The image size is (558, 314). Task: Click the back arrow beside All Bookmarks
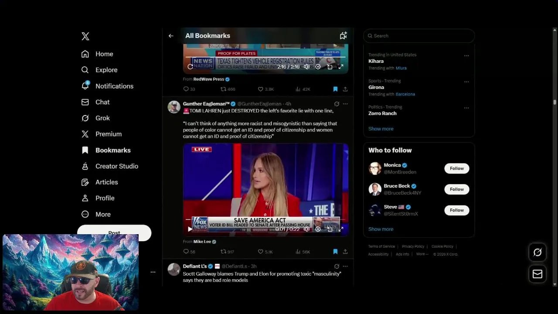[171, 36]
